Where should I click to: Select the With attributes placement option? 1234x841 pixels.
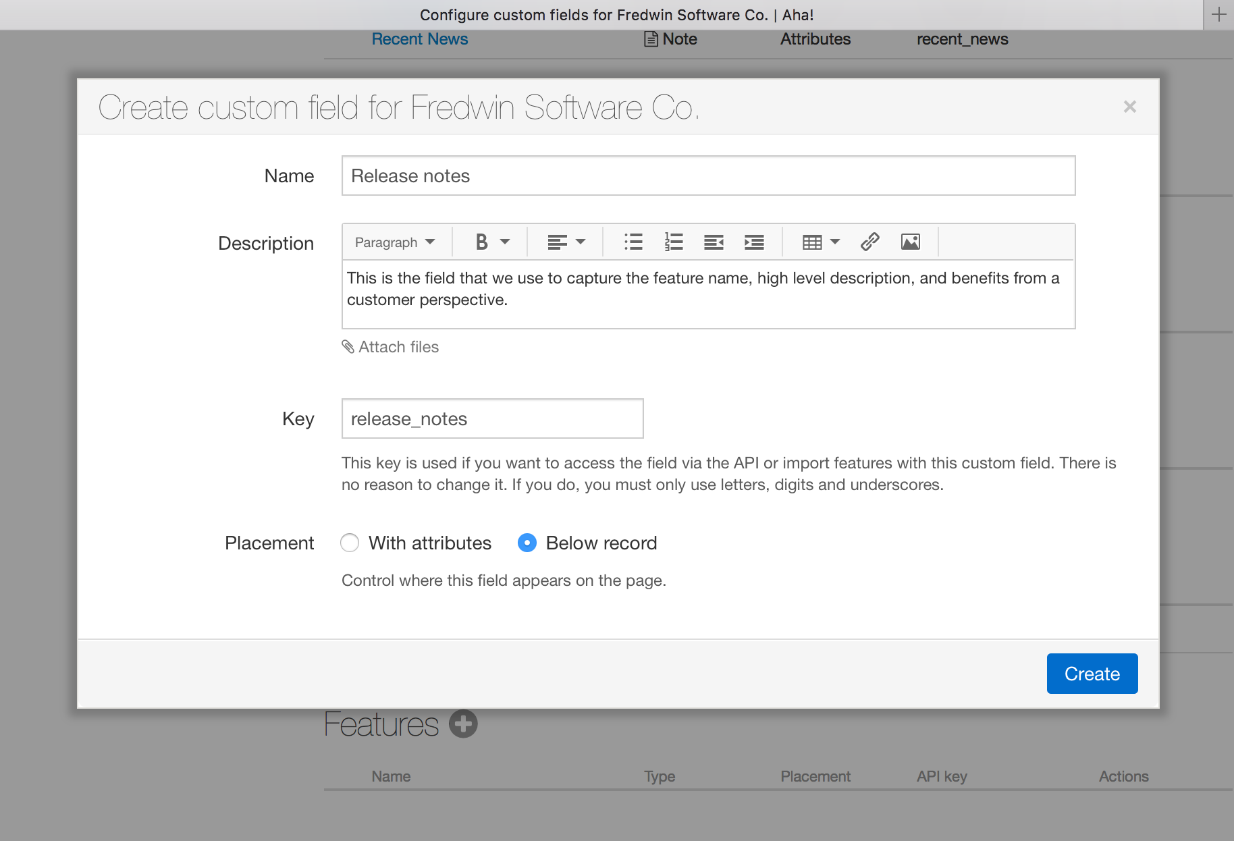(x=350, y=543)
